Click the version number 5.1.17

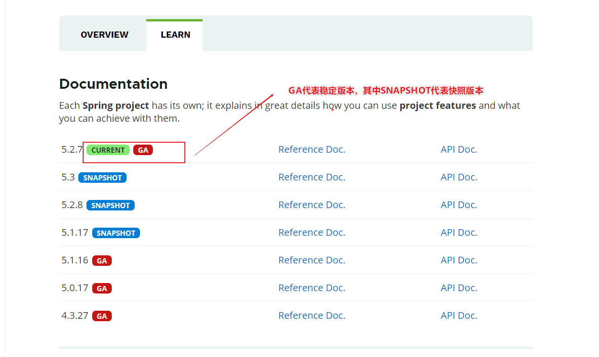coord(75,232)
